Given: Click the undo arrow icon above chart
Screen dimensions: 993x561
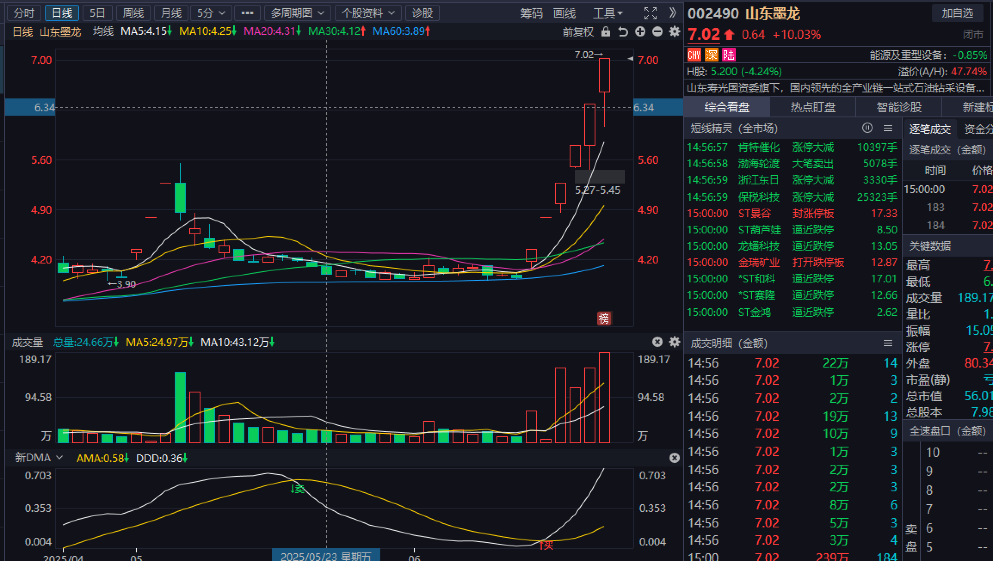Looking at the screenshot, I should tap(623, 32).
